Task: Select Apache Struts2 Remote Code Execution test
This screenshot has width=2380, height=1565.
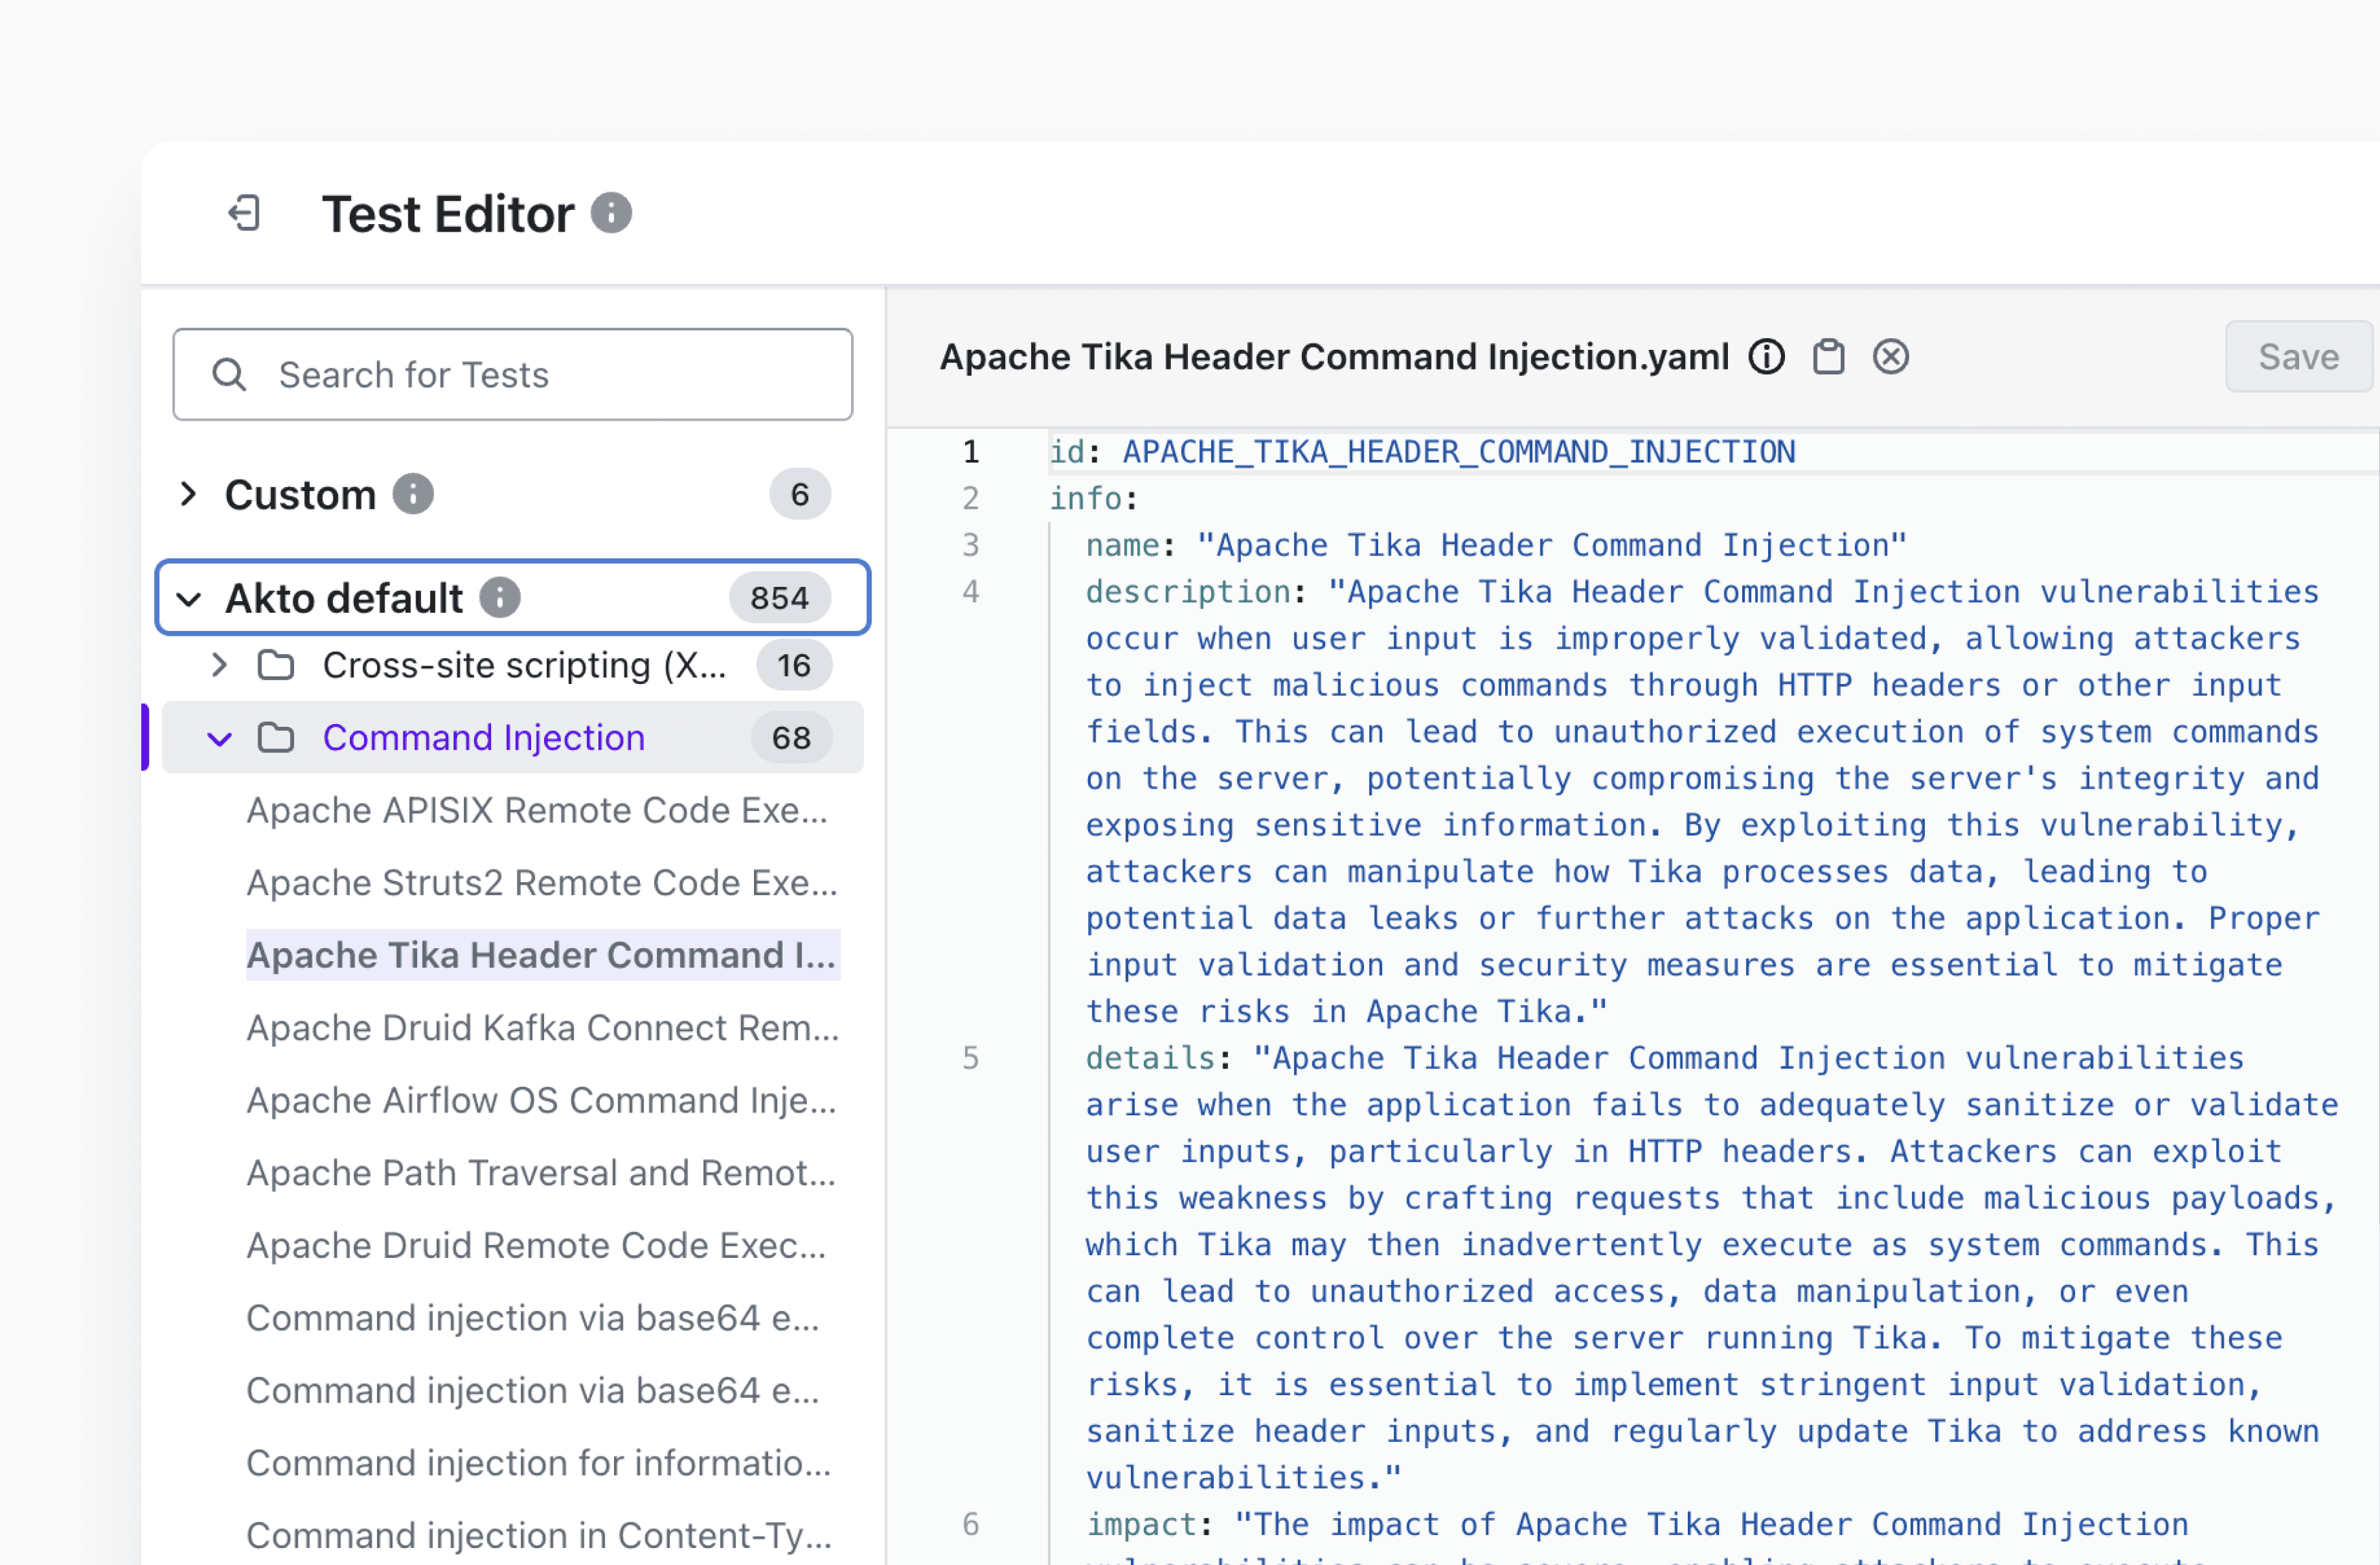Action: [541, 883]
